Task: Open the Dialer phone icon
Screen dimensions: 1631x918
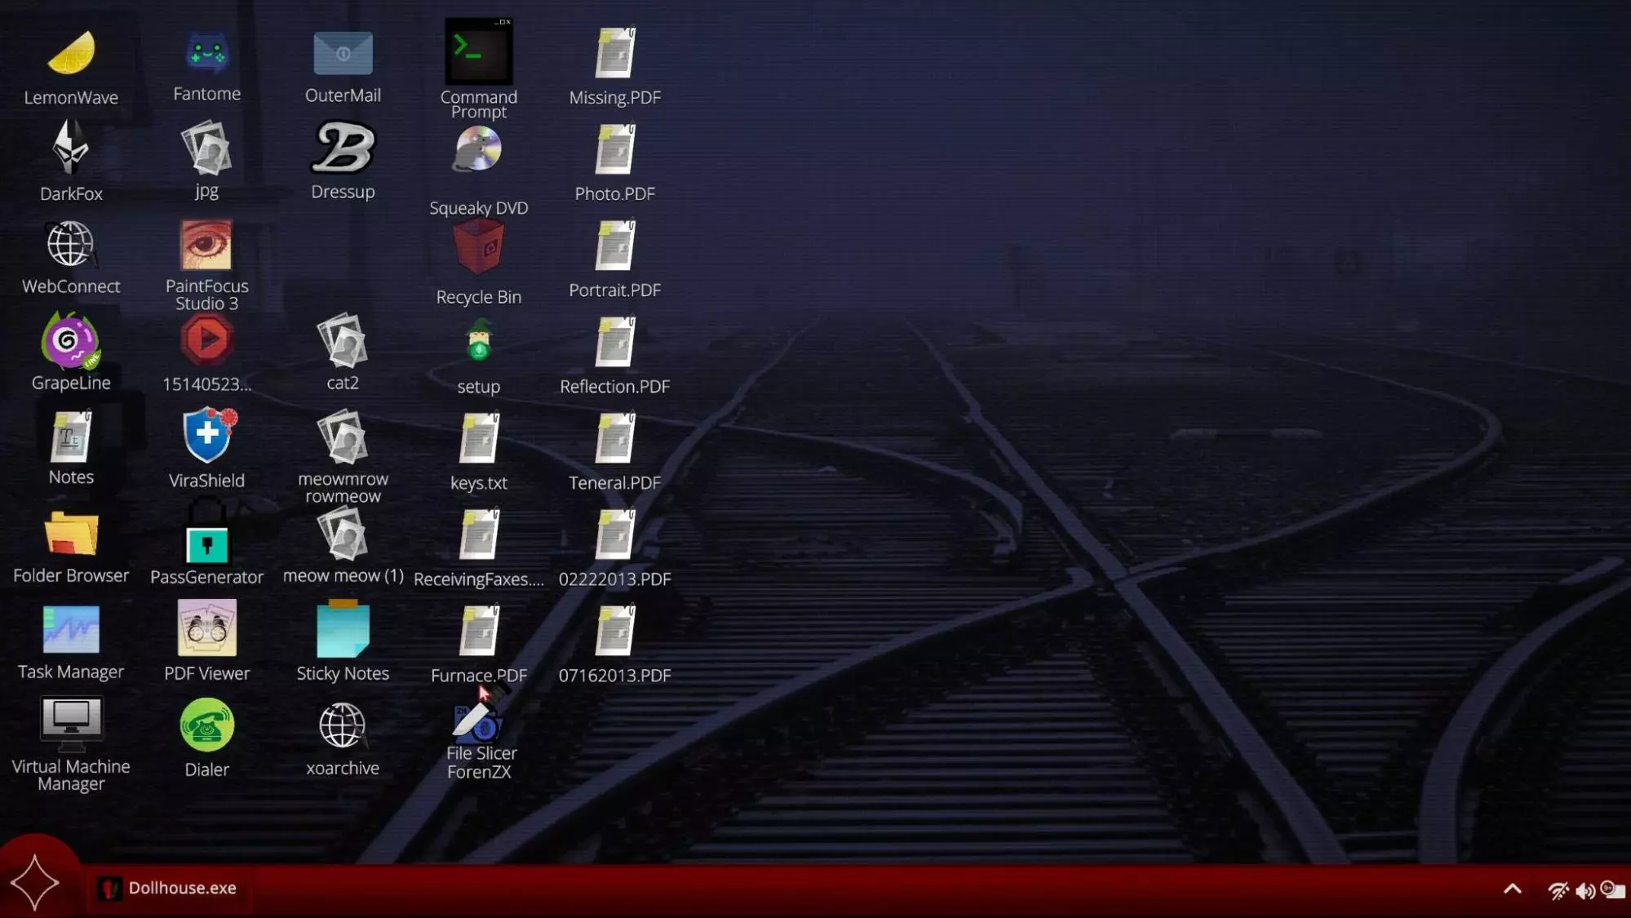Action: tap(207, 726)
